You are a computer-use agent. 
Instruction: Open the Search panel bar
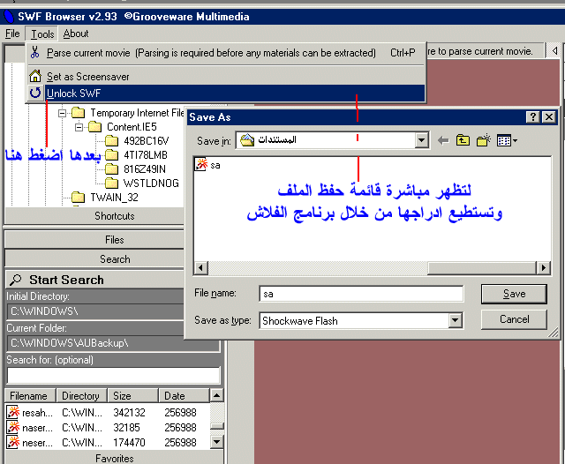click(x=94, y=259)
